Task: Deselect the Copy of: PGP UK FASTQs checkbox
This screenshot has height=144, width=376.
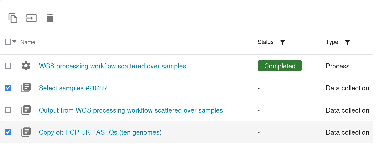Action: (x=8, y=132)
